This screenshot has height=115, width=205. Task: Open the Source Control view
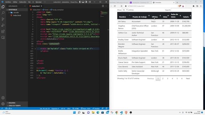pyautogui.click(x=3, y=19)
